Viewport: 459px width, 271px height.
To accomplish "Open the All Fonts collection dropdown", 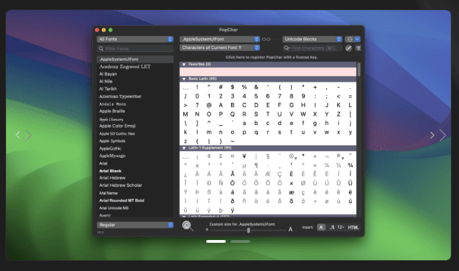I will [x=135, y=39].
